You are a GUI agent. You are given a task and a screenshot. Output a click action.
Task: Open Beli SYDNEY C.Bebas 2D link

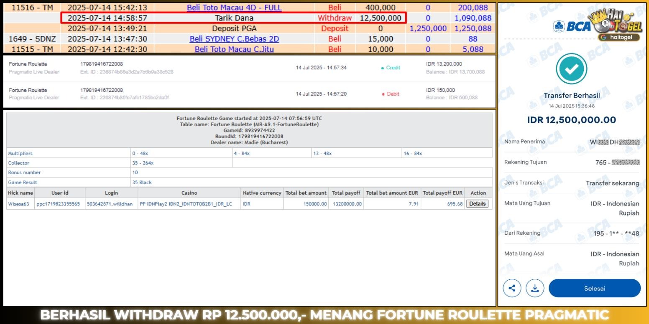(234, 39)
